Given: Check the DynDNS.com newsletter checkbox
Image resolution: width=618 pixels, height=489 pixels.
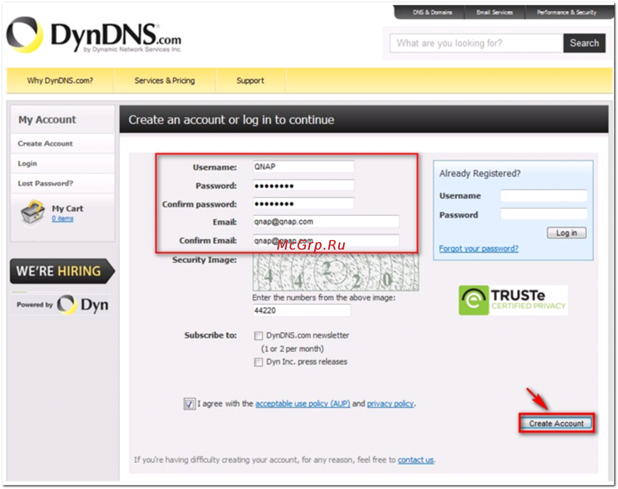Looking at the screenshot, I should click(258, 336).
